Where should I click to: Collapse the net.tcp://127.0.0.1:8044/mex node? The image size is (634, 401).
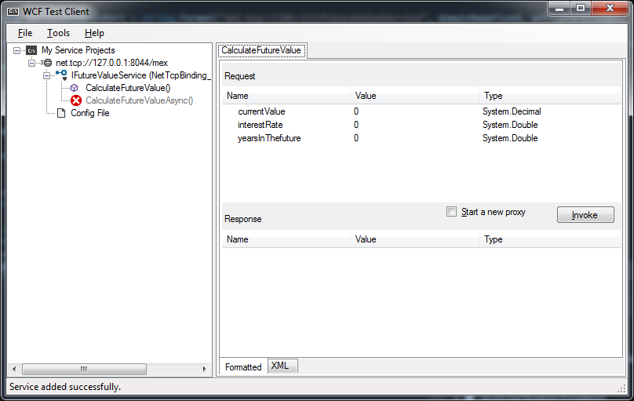(x=32, y=63)
